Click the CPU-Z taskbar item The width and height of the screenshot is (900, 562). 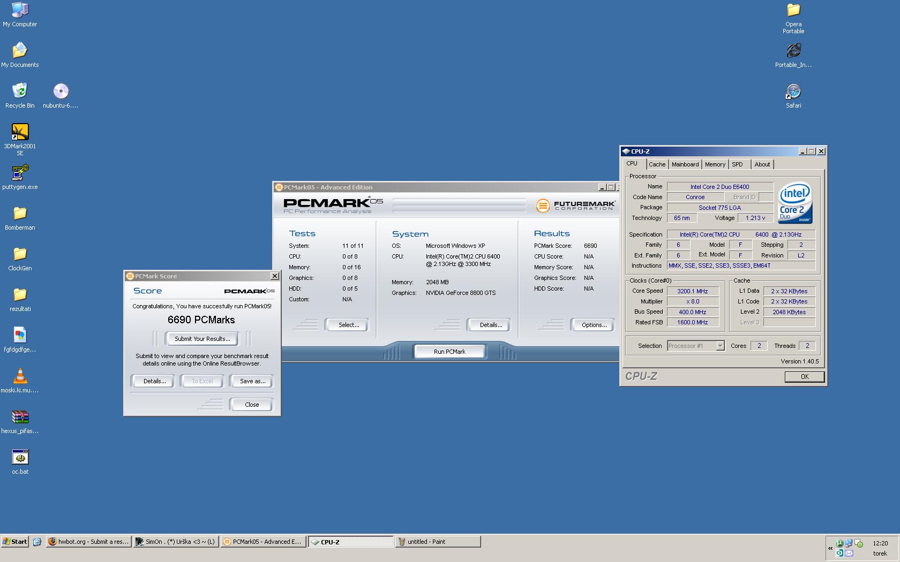tap(351, 542)
